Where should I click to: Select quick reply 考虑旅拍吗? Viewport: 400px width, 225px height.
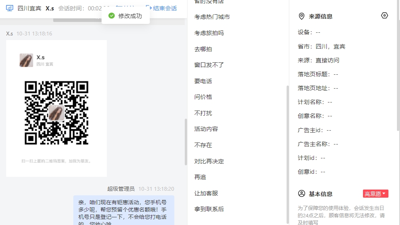(x=209, y=33)
